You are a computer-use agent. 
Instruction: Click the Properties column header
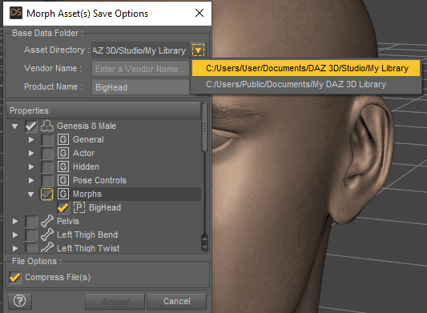103,110
